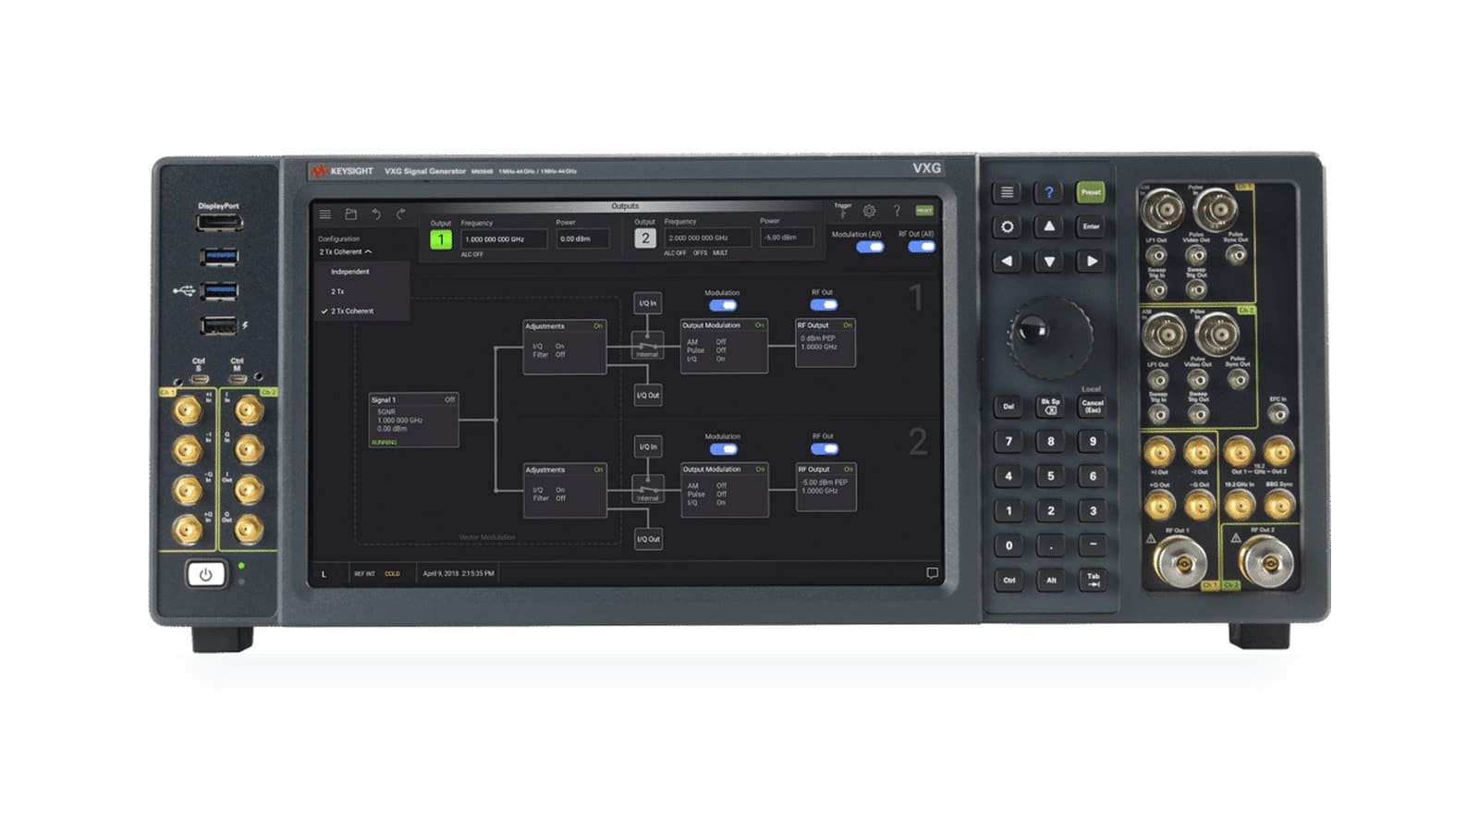Tap the green on-screen Preset button
The image size is (1479, 832).
click(x=924, y=211)
